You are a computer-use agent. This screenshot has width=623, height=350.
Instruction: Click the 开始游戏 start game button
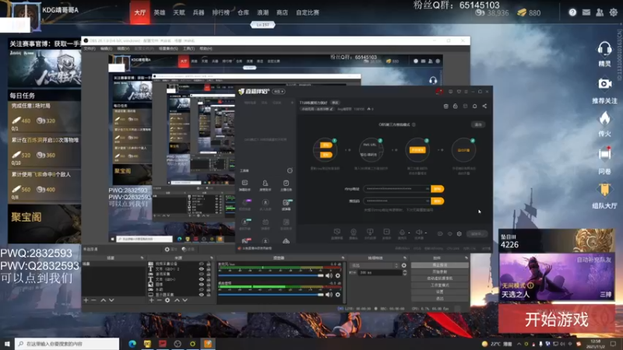coord(556,319)
